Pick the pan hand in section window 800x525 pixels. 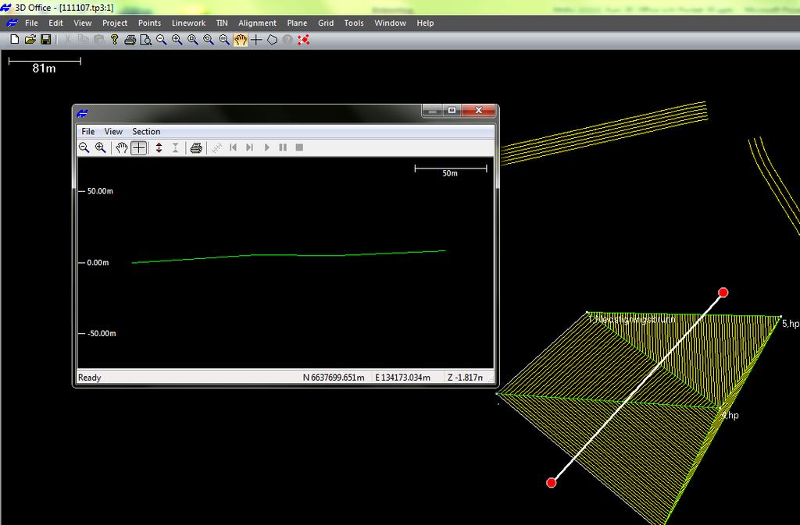point(121,147)
